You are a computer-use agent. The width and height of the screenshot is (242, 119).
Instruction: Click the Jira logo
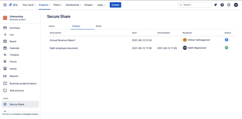pos(13,5)
